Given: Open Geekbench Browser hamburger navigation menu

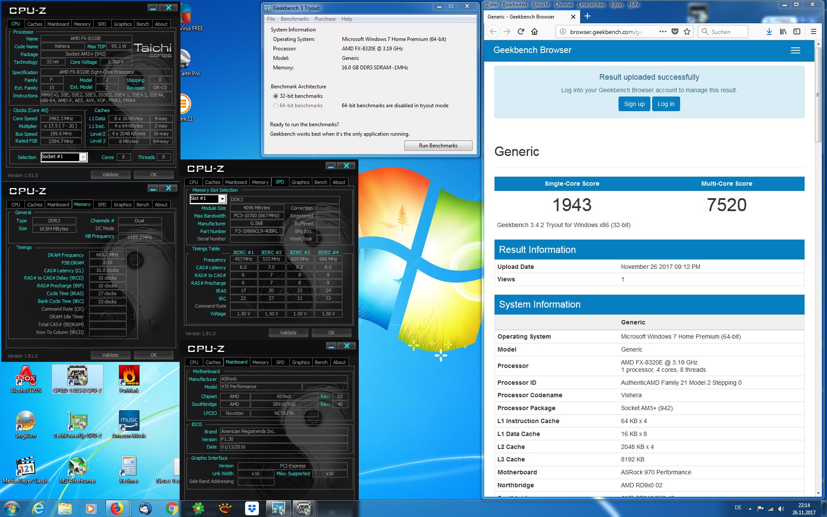Looking at the screenshot, I should pos(795,50).
